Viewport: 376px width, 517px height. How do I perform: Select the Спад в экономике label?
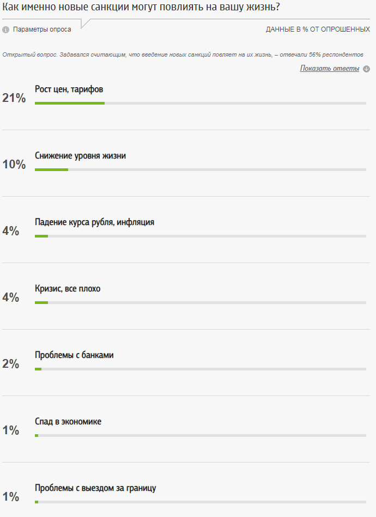tap(68, 421)
